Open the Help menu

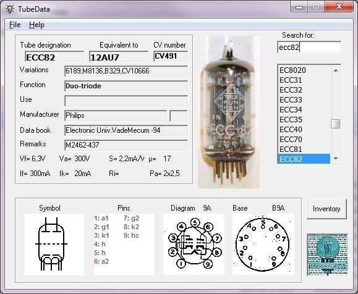[36, 25]
